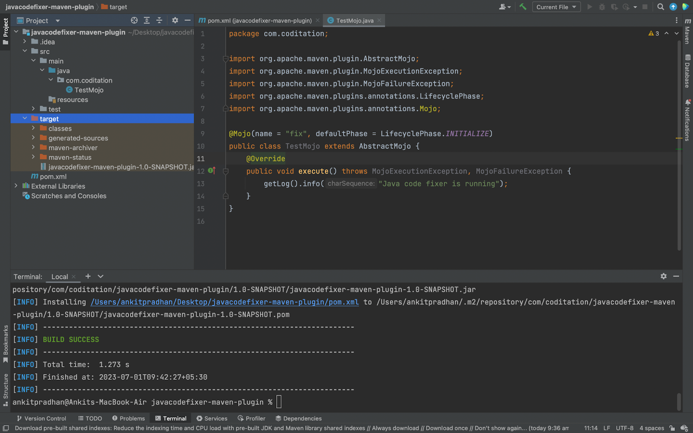Screen dimensions: 693x433
Task: Click the Run with Coverage icon
Action: (614, 7)
